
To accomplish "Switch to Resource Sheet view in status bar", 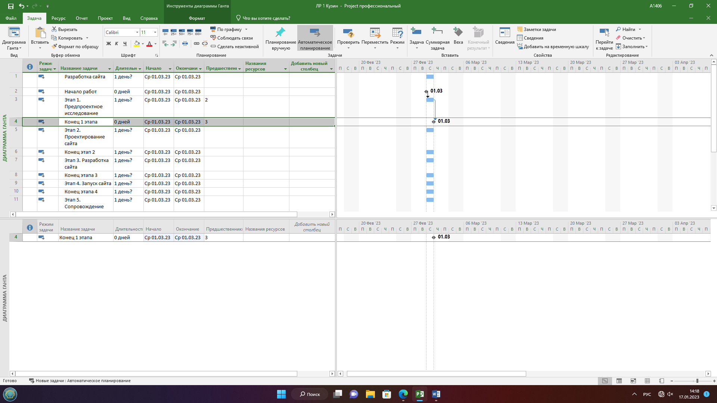I will point(648,381).
